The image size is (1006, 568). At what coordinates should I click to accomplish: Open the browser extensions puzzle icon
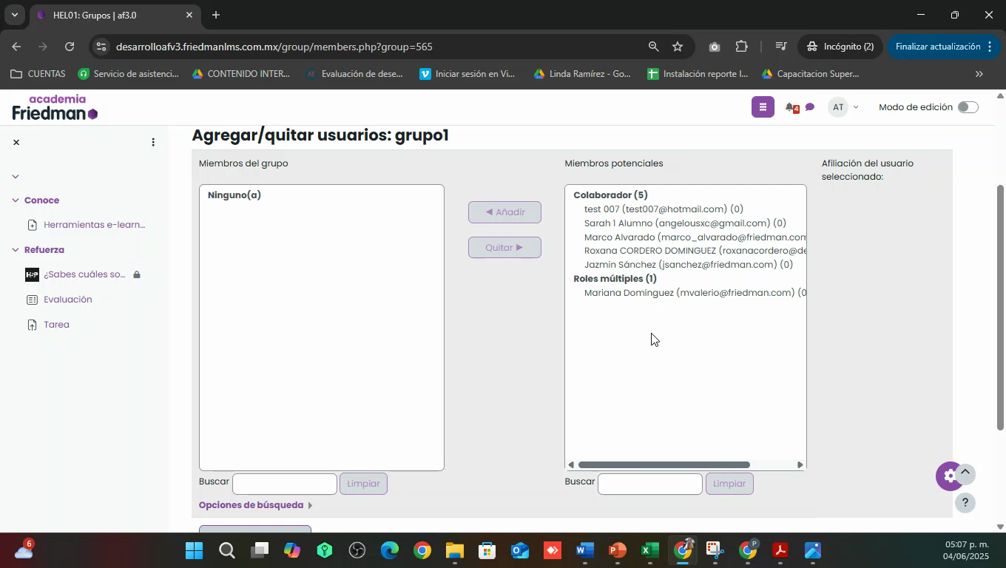(742, 47)
